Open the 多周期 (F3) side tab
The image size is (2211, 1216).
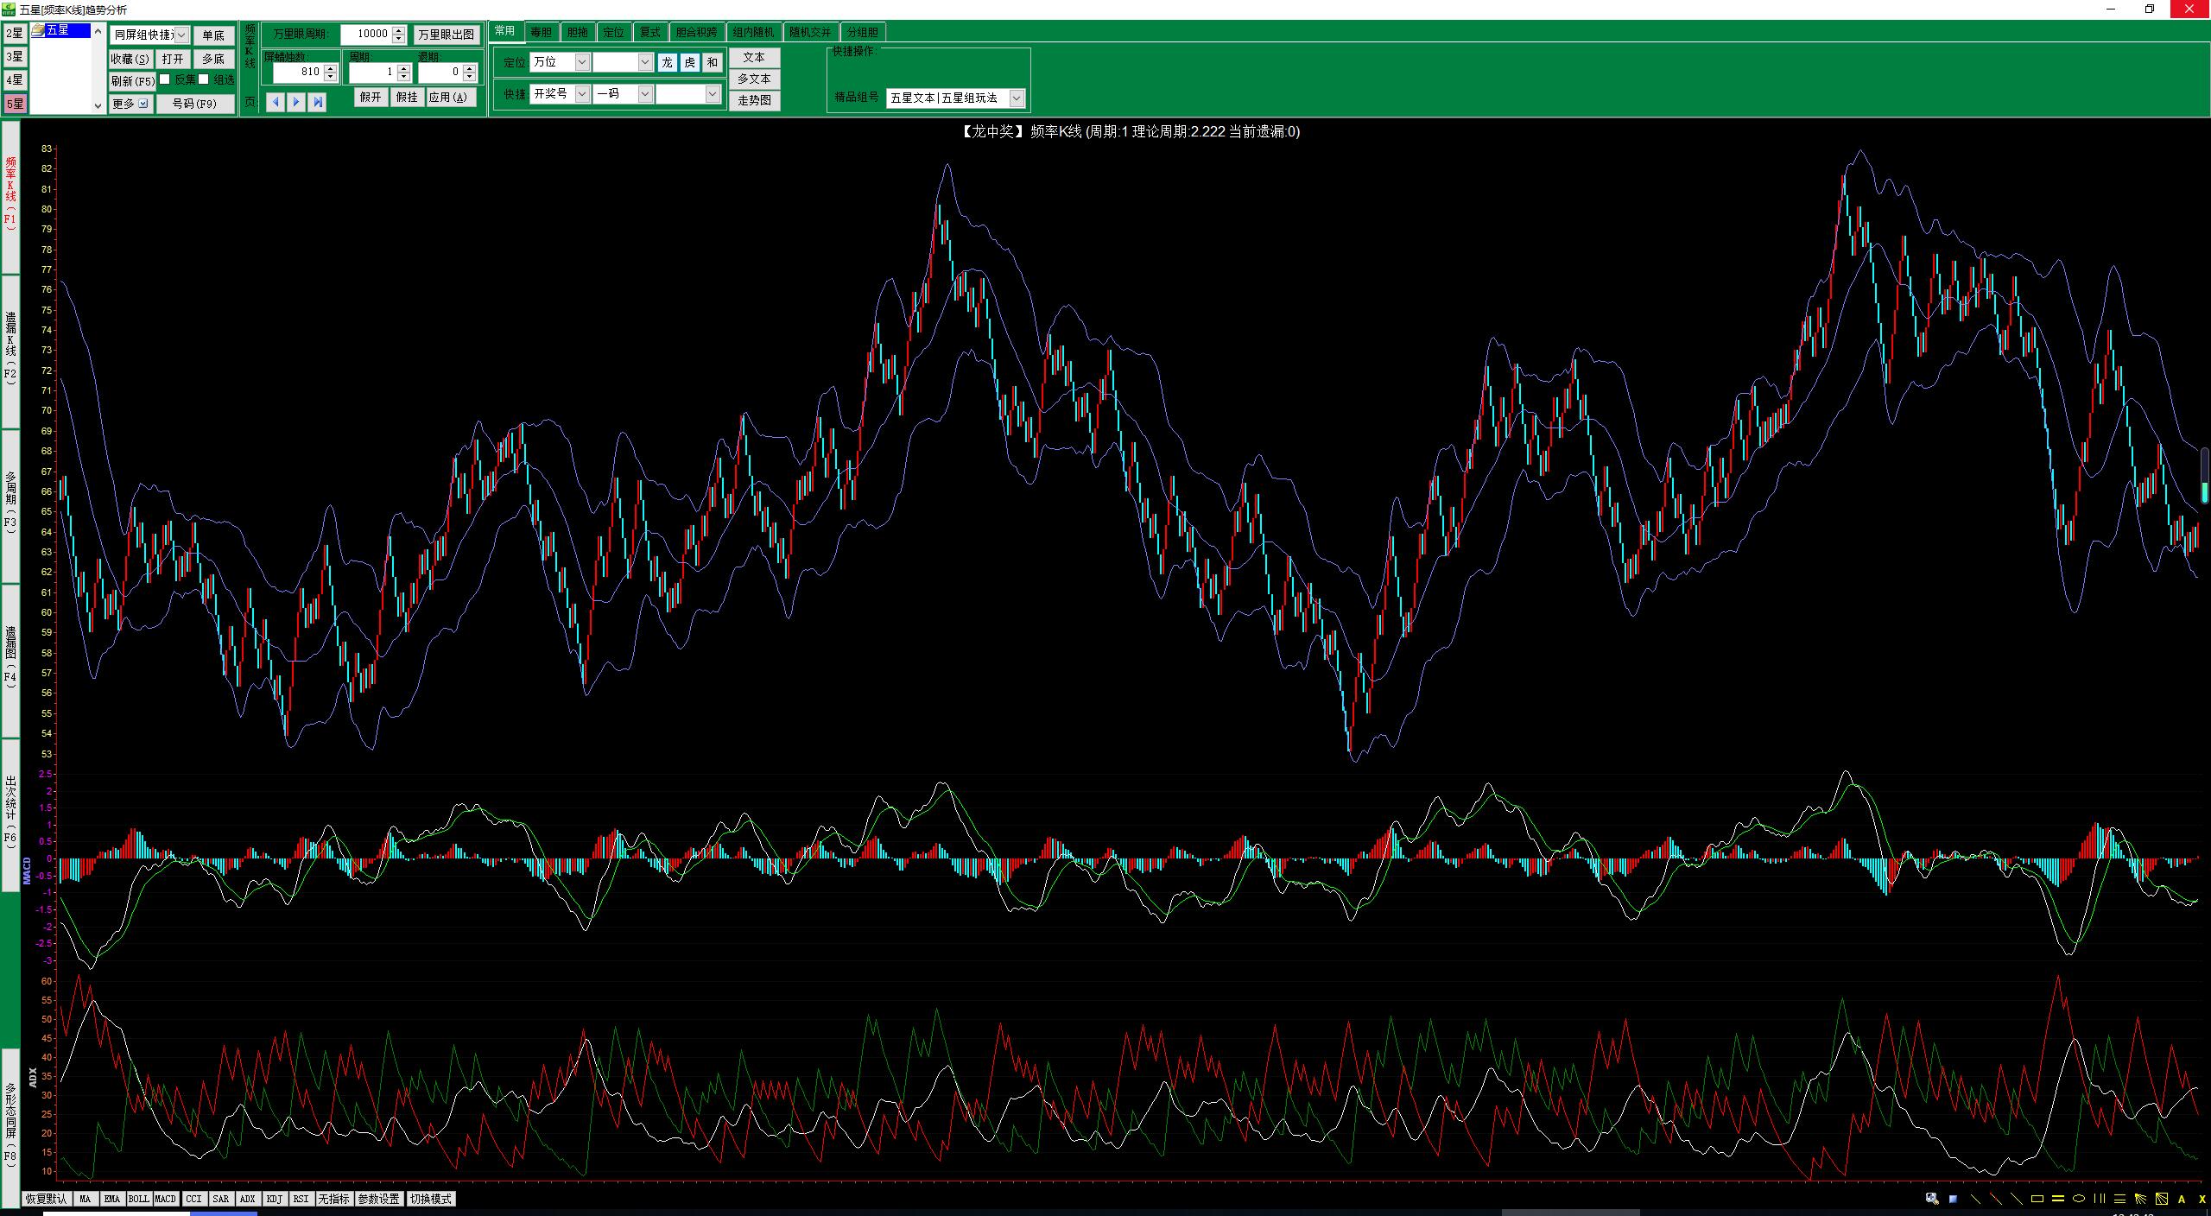coord(10,505)
